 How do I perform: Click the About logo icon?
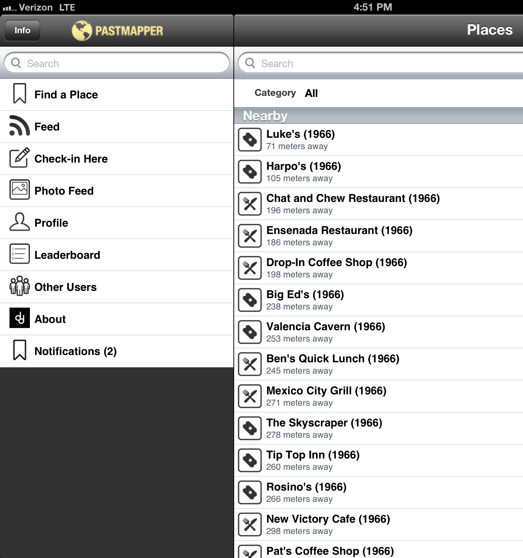pyautogui.click(x=20, y=318)
